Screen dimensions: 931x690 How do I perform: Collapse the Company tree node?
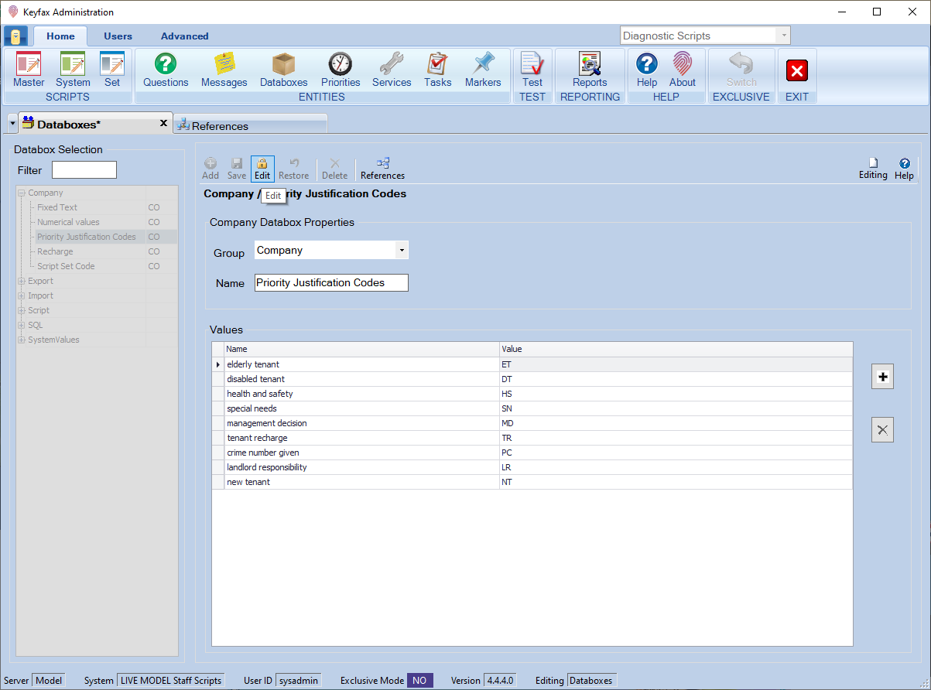click(22, 193)
